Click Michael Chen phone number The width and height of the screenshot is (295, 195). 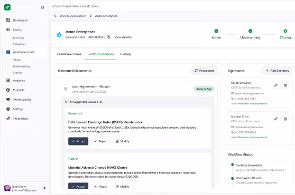coord(245,132)
